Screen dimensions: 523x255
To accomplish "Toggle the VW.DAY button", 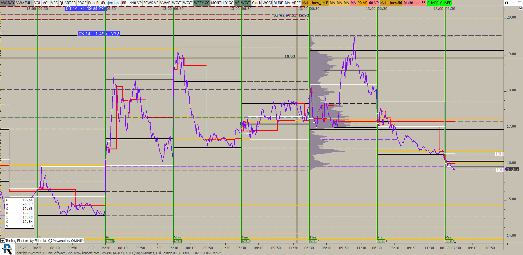I will [x=8, y=3].
